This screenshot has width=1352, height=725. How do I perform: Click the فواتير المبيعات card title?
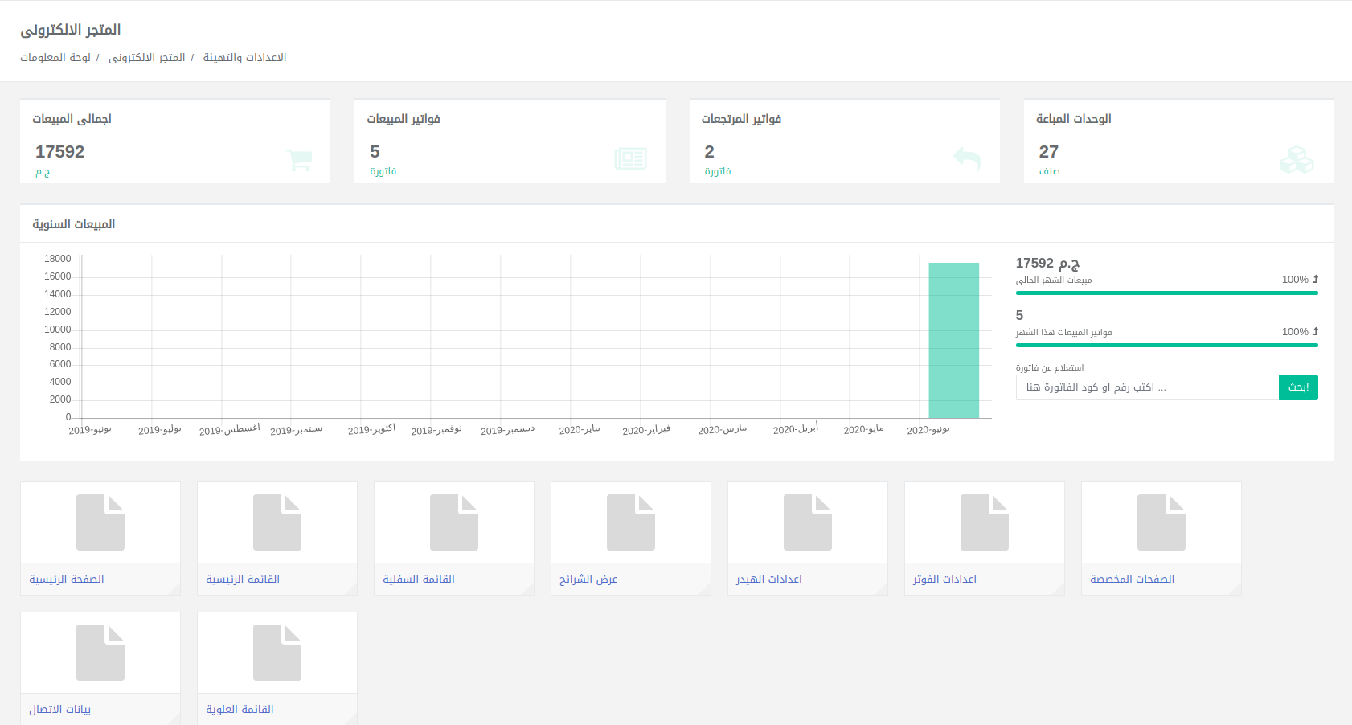pyautogui.click(x=404, y=119)
